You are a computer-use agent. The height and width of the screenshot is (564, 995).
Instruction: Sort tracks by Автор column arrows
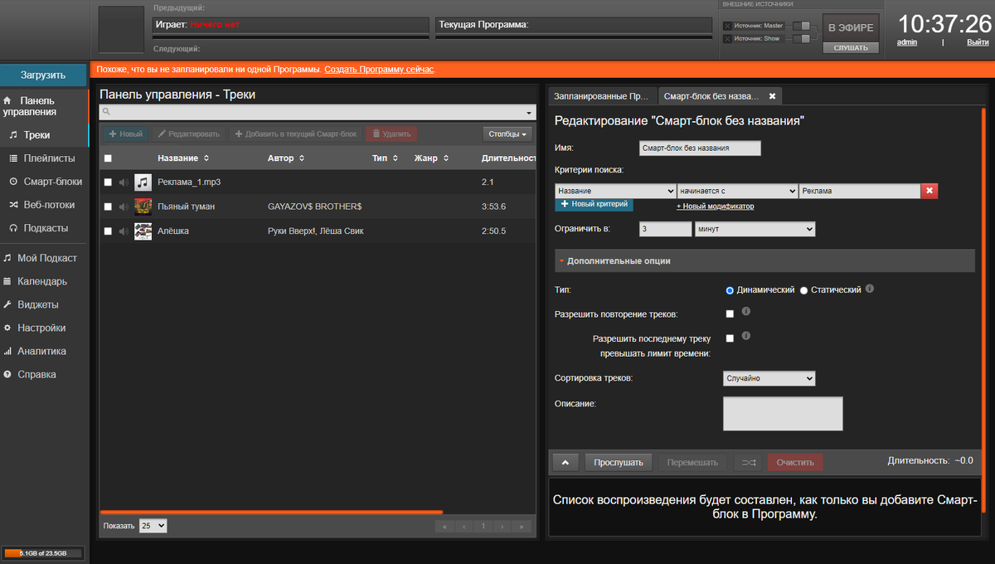click(302, 158)
